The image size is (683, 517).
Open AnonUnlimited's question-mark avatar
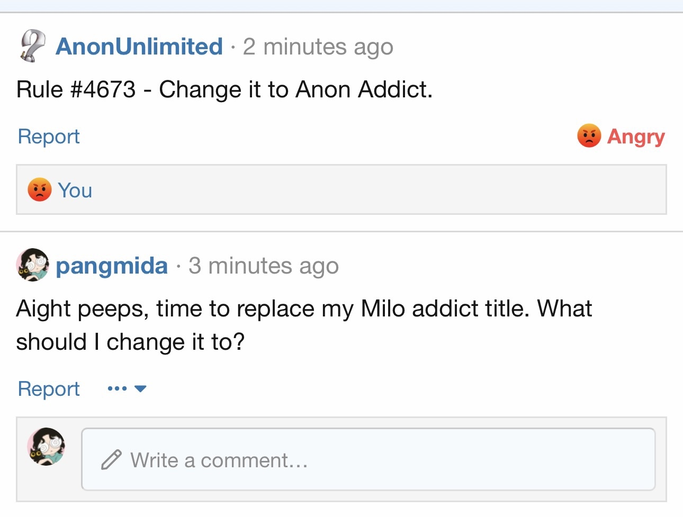[x=32, y=46]
